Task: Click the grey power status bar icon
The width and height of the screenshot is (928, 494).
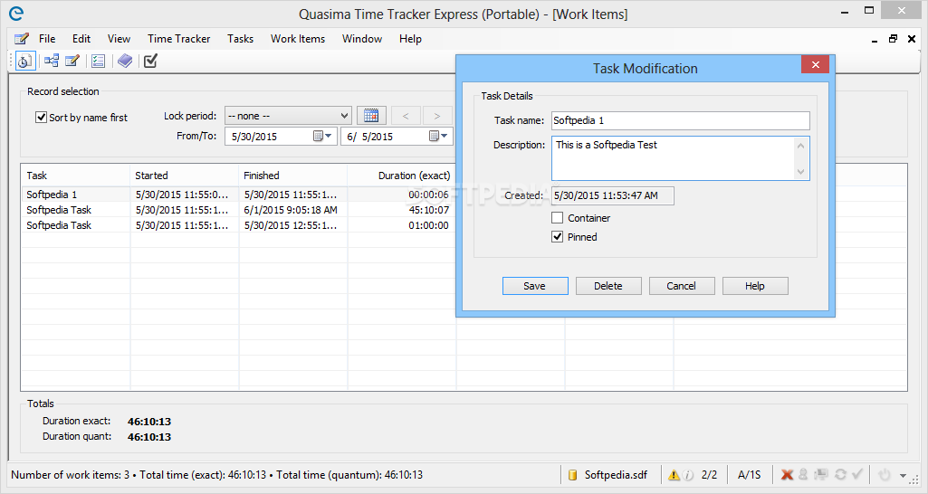Action: pos(885,474)
